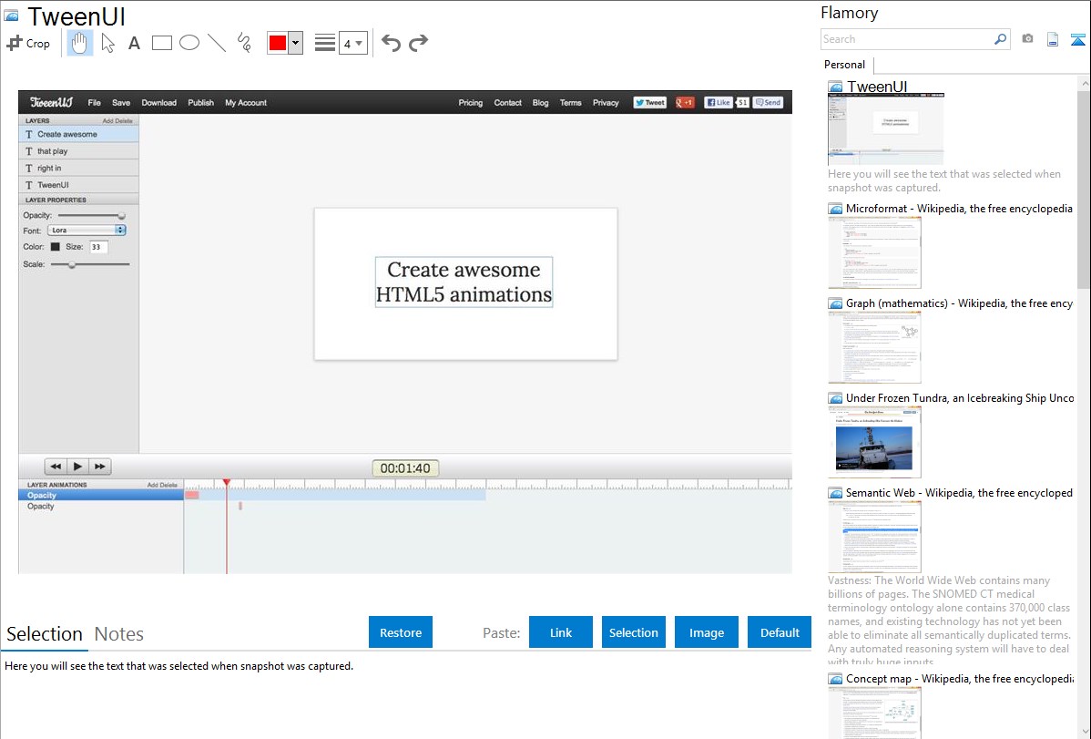Switch to the Notes tab
1091x739 pixels.
[119, 634]
